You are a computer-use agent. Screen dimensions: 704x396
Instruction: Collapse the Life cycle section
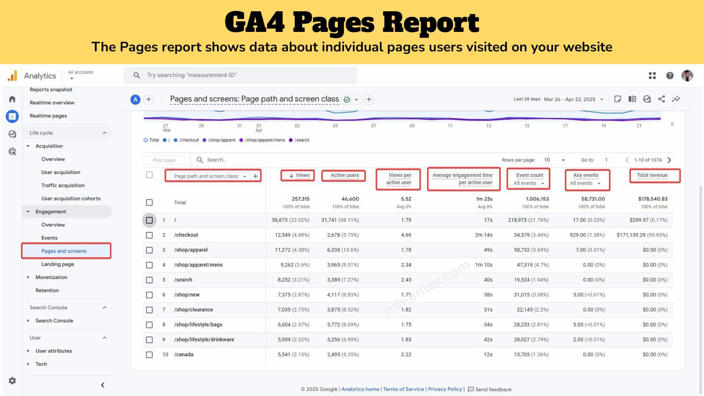[105, 133]
